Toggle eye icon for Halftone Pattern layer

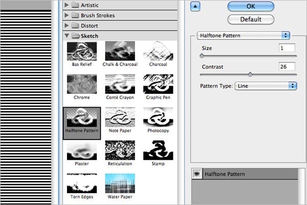tap(196, 174)
